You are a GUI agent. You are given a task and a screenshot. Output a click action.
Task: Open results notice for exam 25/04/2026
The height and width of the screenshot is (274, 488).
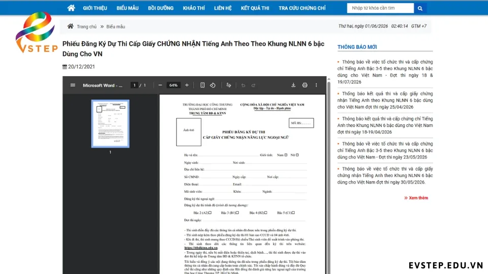[385, 100]
